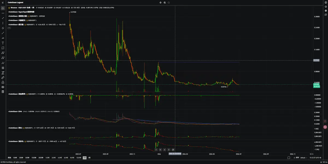Image resolution: width=328 pixels, height=164 pixels.
Task: Open the globe language icon
Action: click(326, 10)
